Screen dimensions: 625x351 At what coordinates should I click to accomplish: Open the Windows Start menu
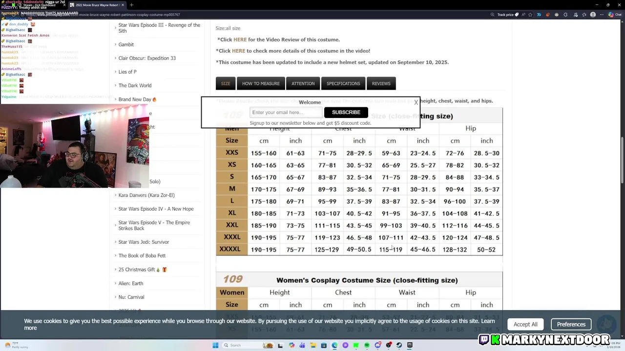pos(215,345)
